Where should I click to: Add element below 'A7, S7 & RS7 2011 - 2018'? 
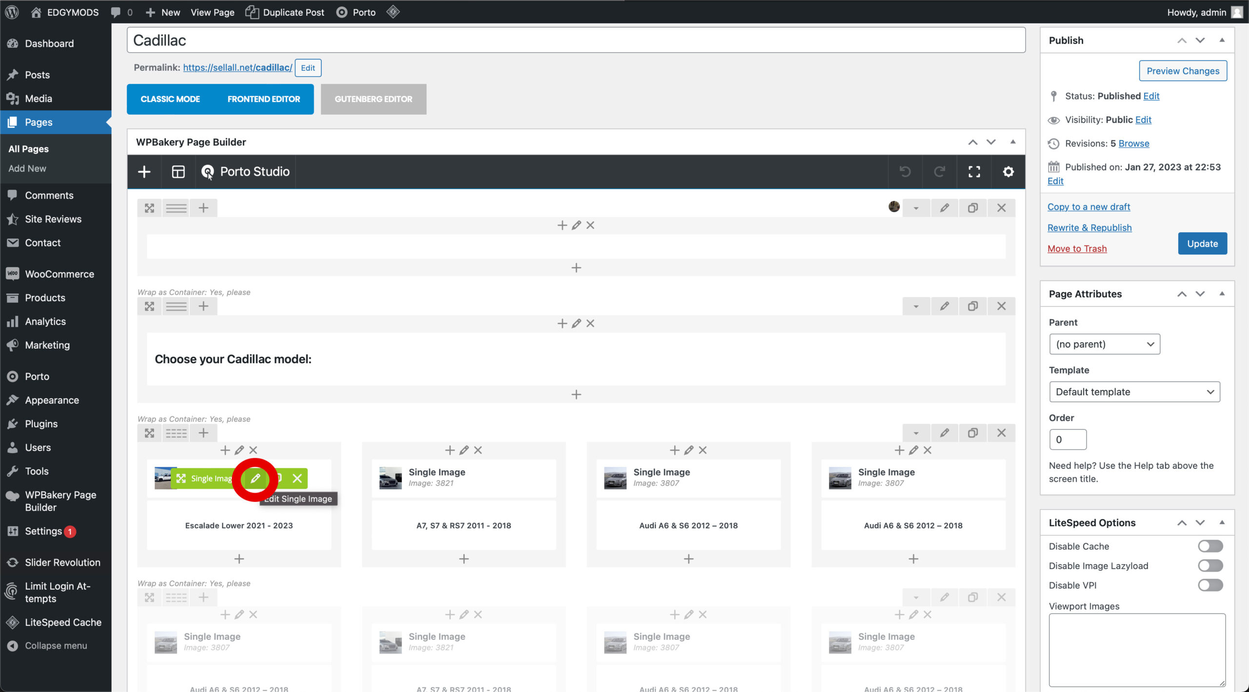point(464,559)
